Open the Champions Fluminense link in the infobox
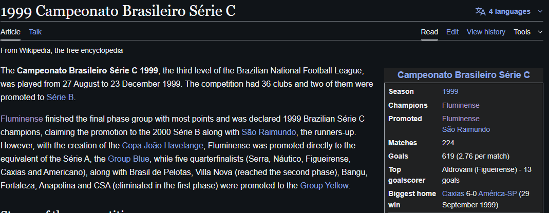 point(461,105)
